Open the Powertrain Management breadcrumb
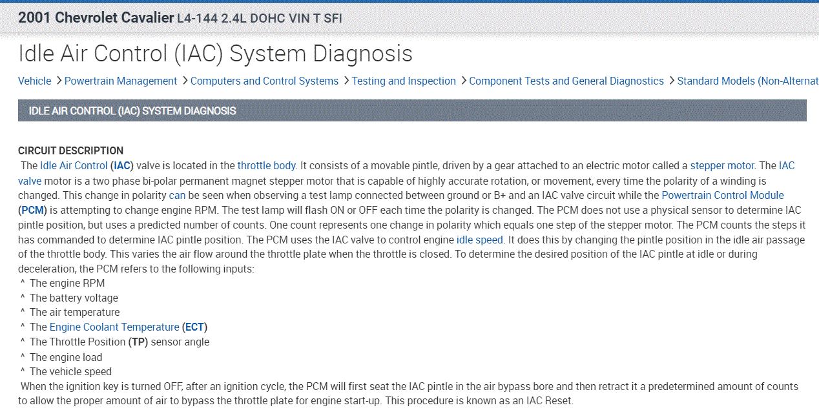 click(x=121, y=81)
